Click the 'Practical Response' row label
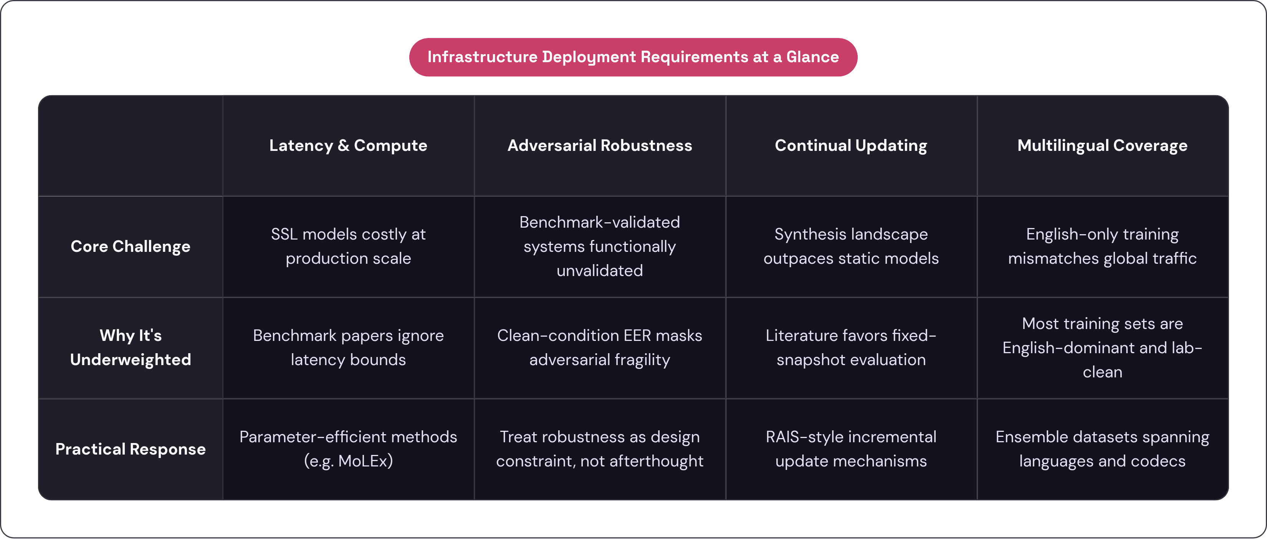 click(130, 449)
